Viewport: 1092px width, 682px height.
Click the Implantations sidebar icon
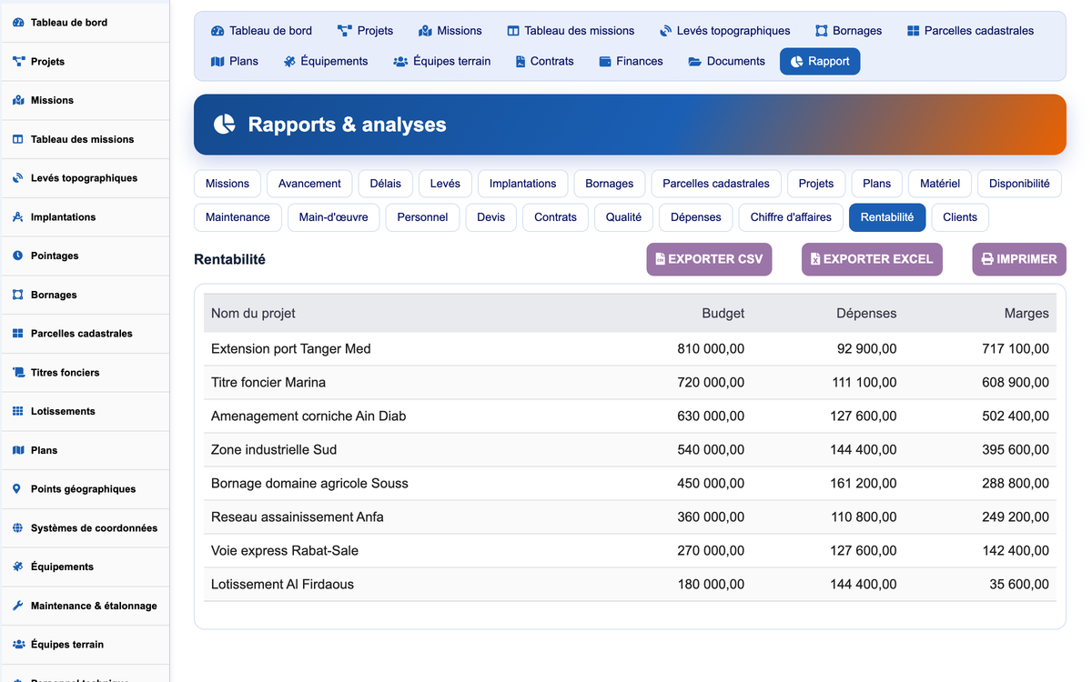(x=18, y=217)
